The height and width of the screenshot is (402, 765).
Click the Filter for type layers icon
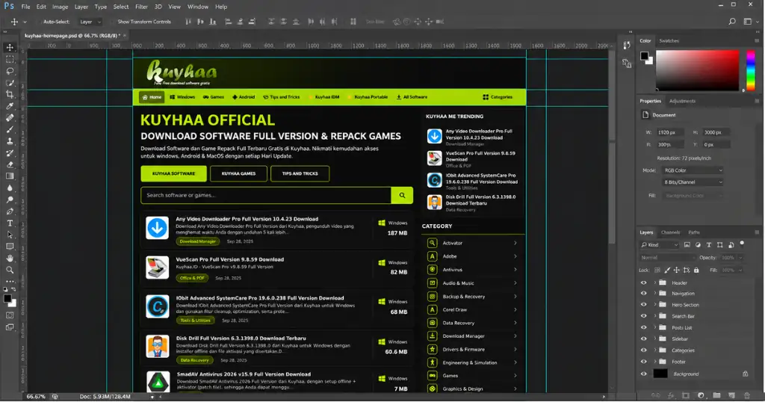click(709, 245)
